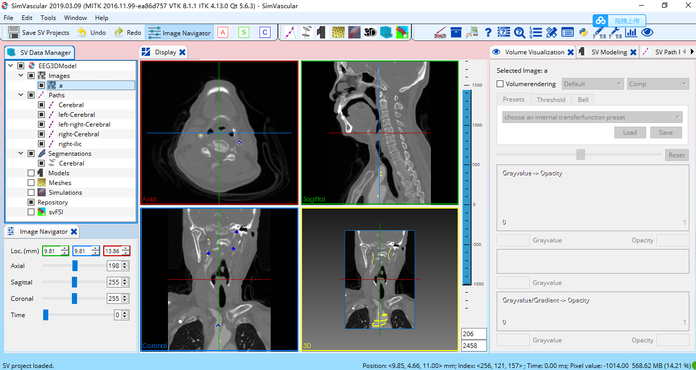Click the properties list panel icon
696x370 pixels.
(568, 32)
